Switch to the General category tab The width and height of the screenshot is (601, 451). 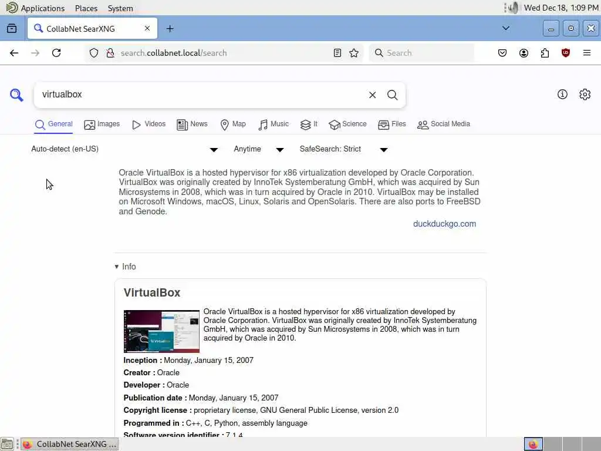coord(53,124)
